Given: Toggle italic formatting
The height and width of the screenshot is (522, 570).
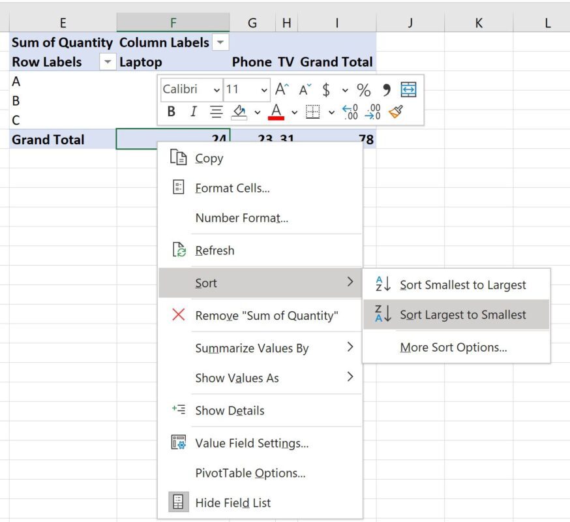Looking at the screenshot, I should pyautogui.click(x=193, y=112).
